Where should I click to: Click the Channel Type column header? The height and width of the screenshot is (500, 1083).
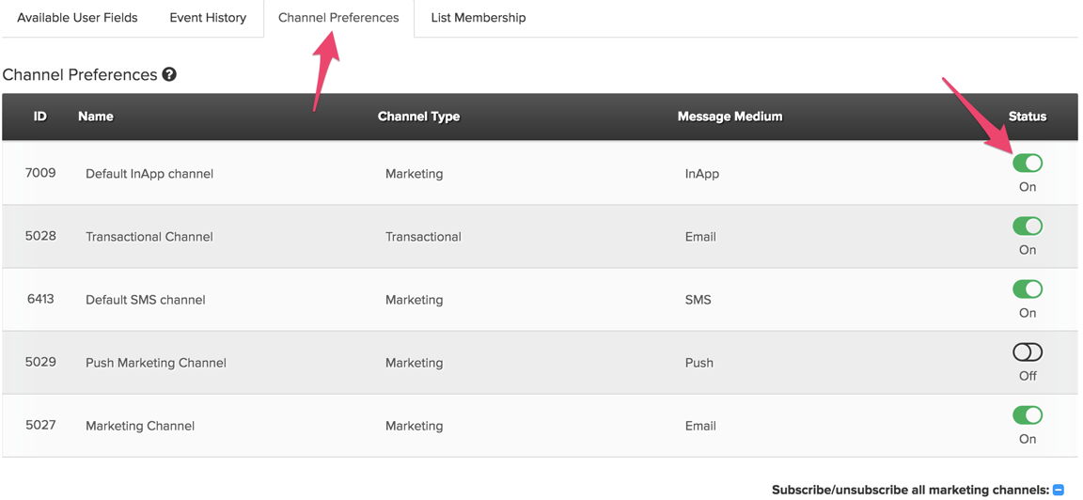pyautogui.click(x=418, y=117)
